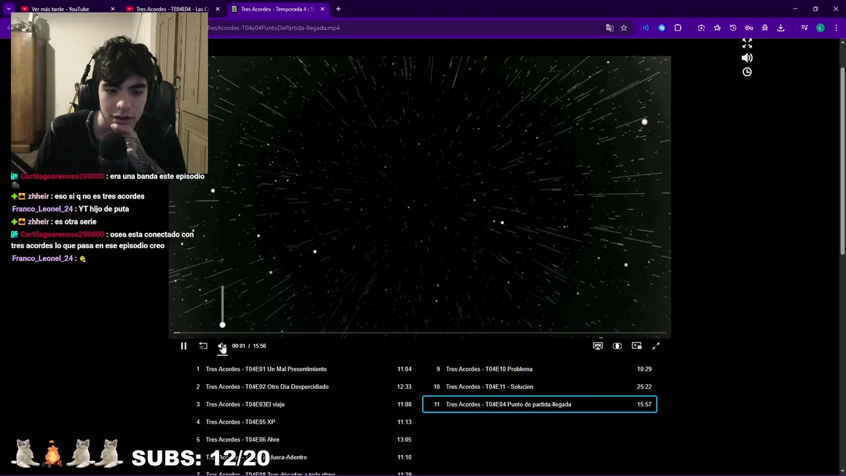Click the screenshot/lens capture toolbar icon

(701, 28)
